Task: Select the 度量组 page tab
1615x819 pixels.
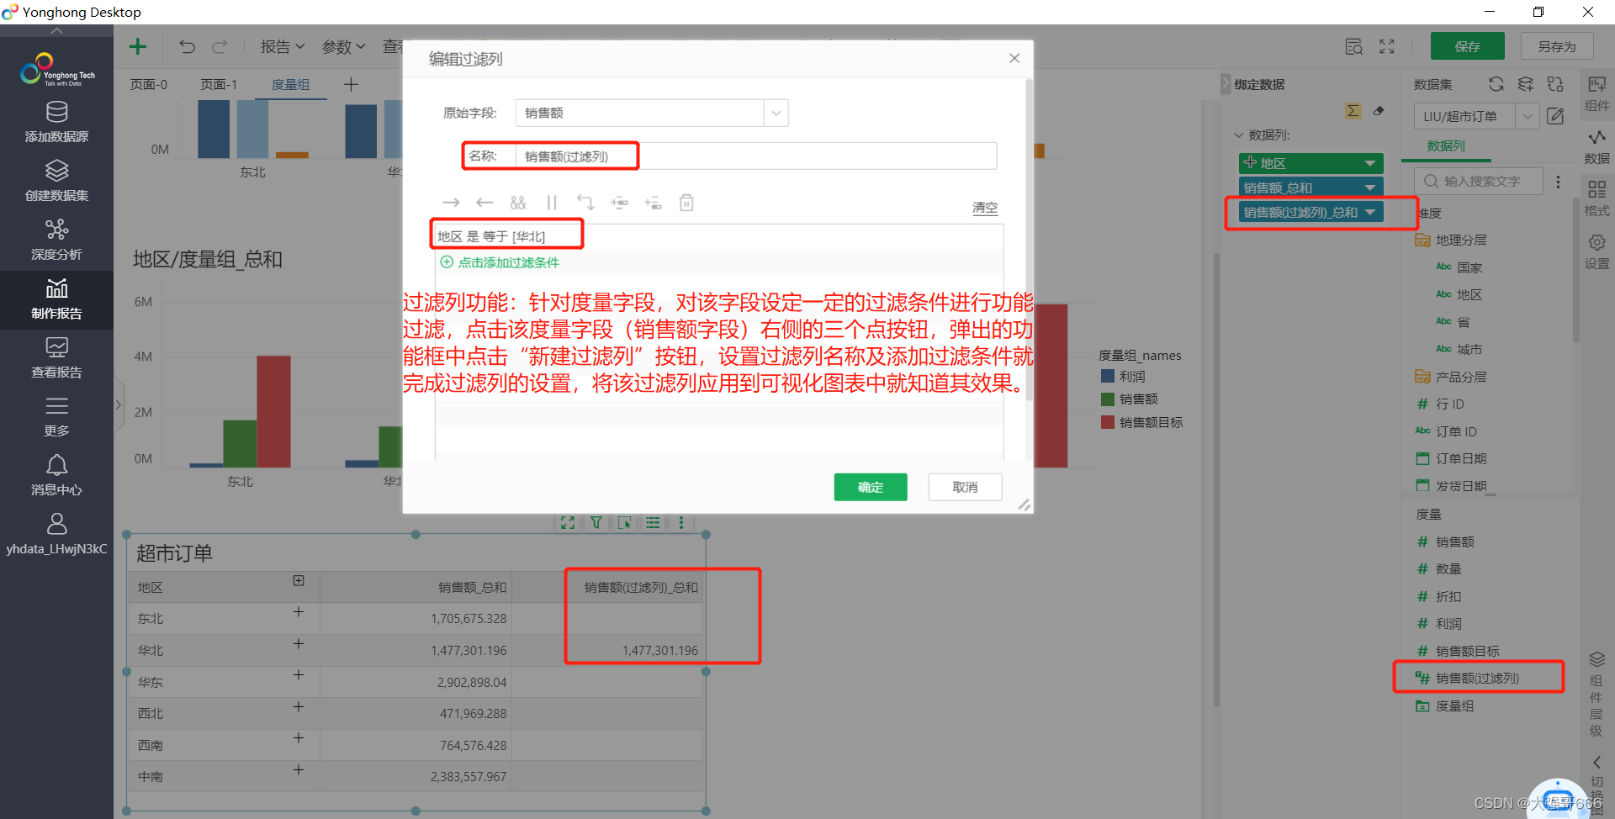Action: point(291,84)
